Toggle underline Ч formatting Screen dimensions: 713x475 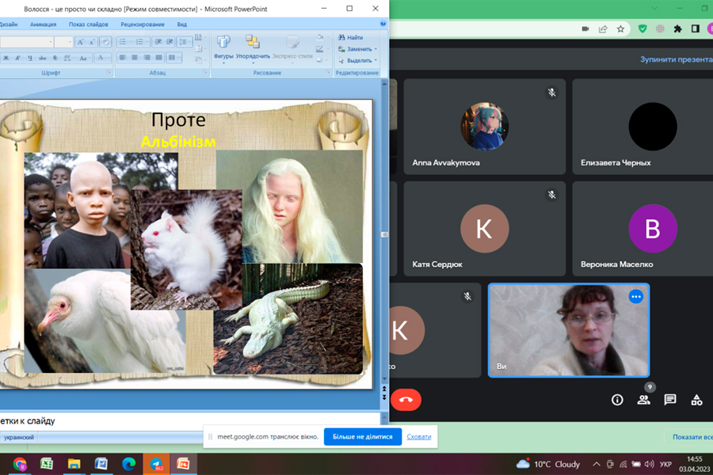(30, 58)
